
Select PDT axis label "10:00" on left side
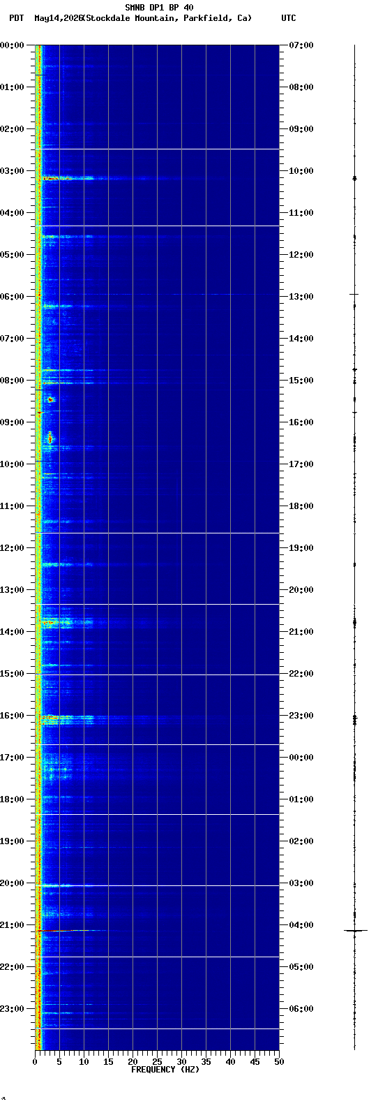pyautogui.click(x=12, y=464)
